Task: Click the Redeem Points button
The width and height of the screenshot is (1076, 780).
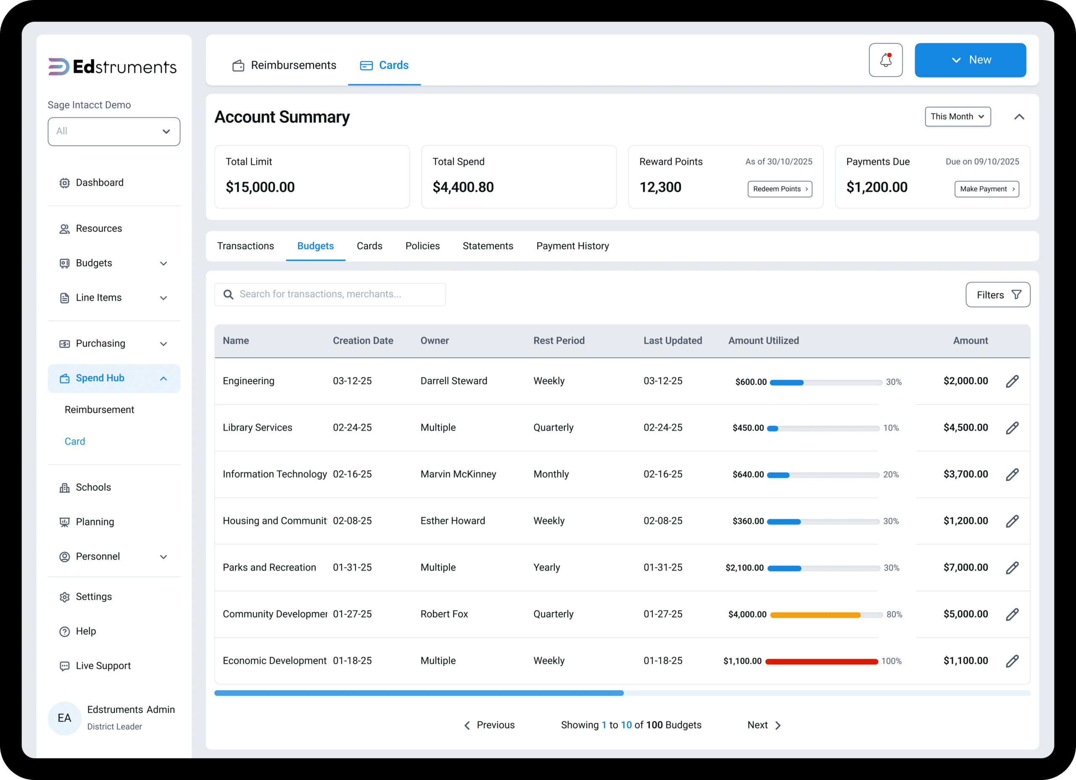Action: (780, 189)
